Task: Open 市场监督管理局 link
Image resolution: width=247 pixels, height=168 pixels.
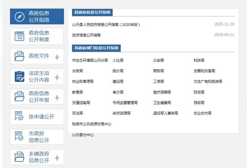Action: coord(125,103)
